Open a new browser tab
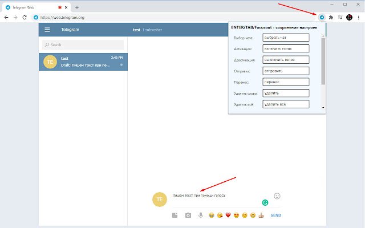The width and height of the screenshot is (365, 228). click(x=77, y=7)
